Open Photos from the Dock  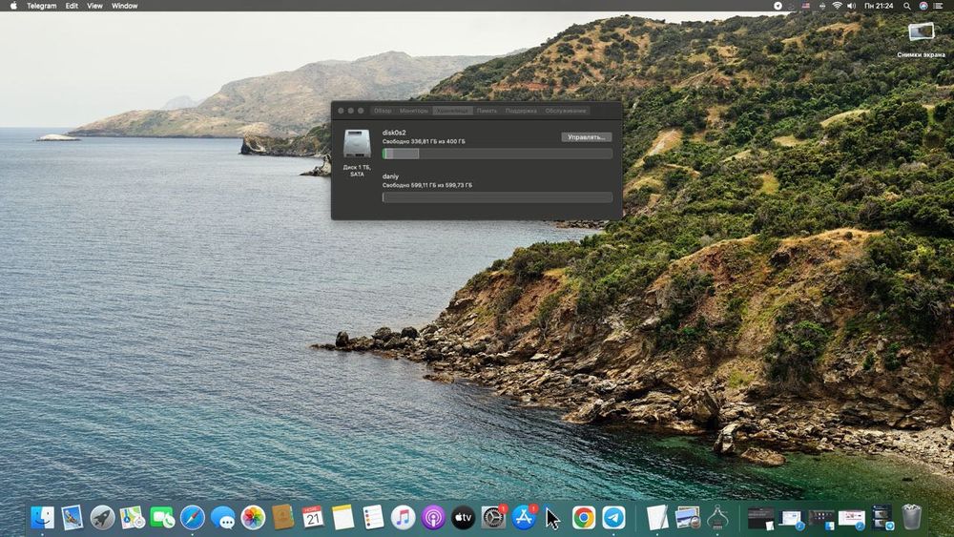pyautogui.click(x=253, y=518)
